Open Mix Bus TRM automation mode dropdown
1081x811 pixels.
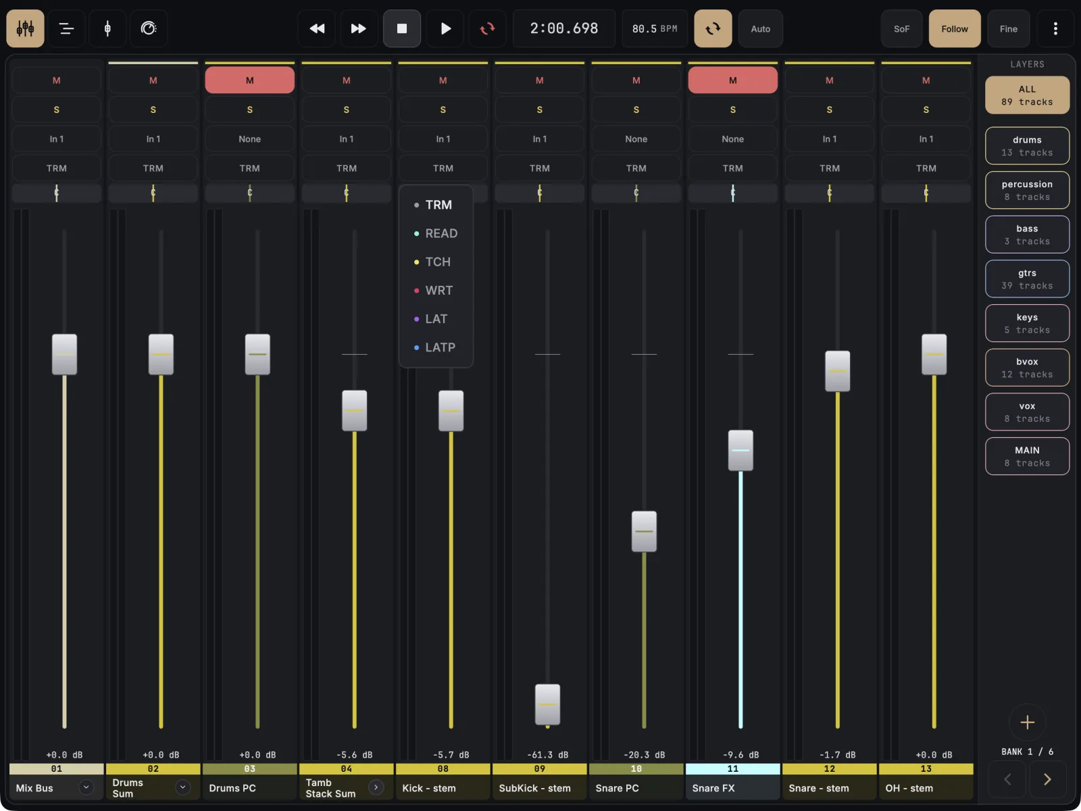coord(57,168)
